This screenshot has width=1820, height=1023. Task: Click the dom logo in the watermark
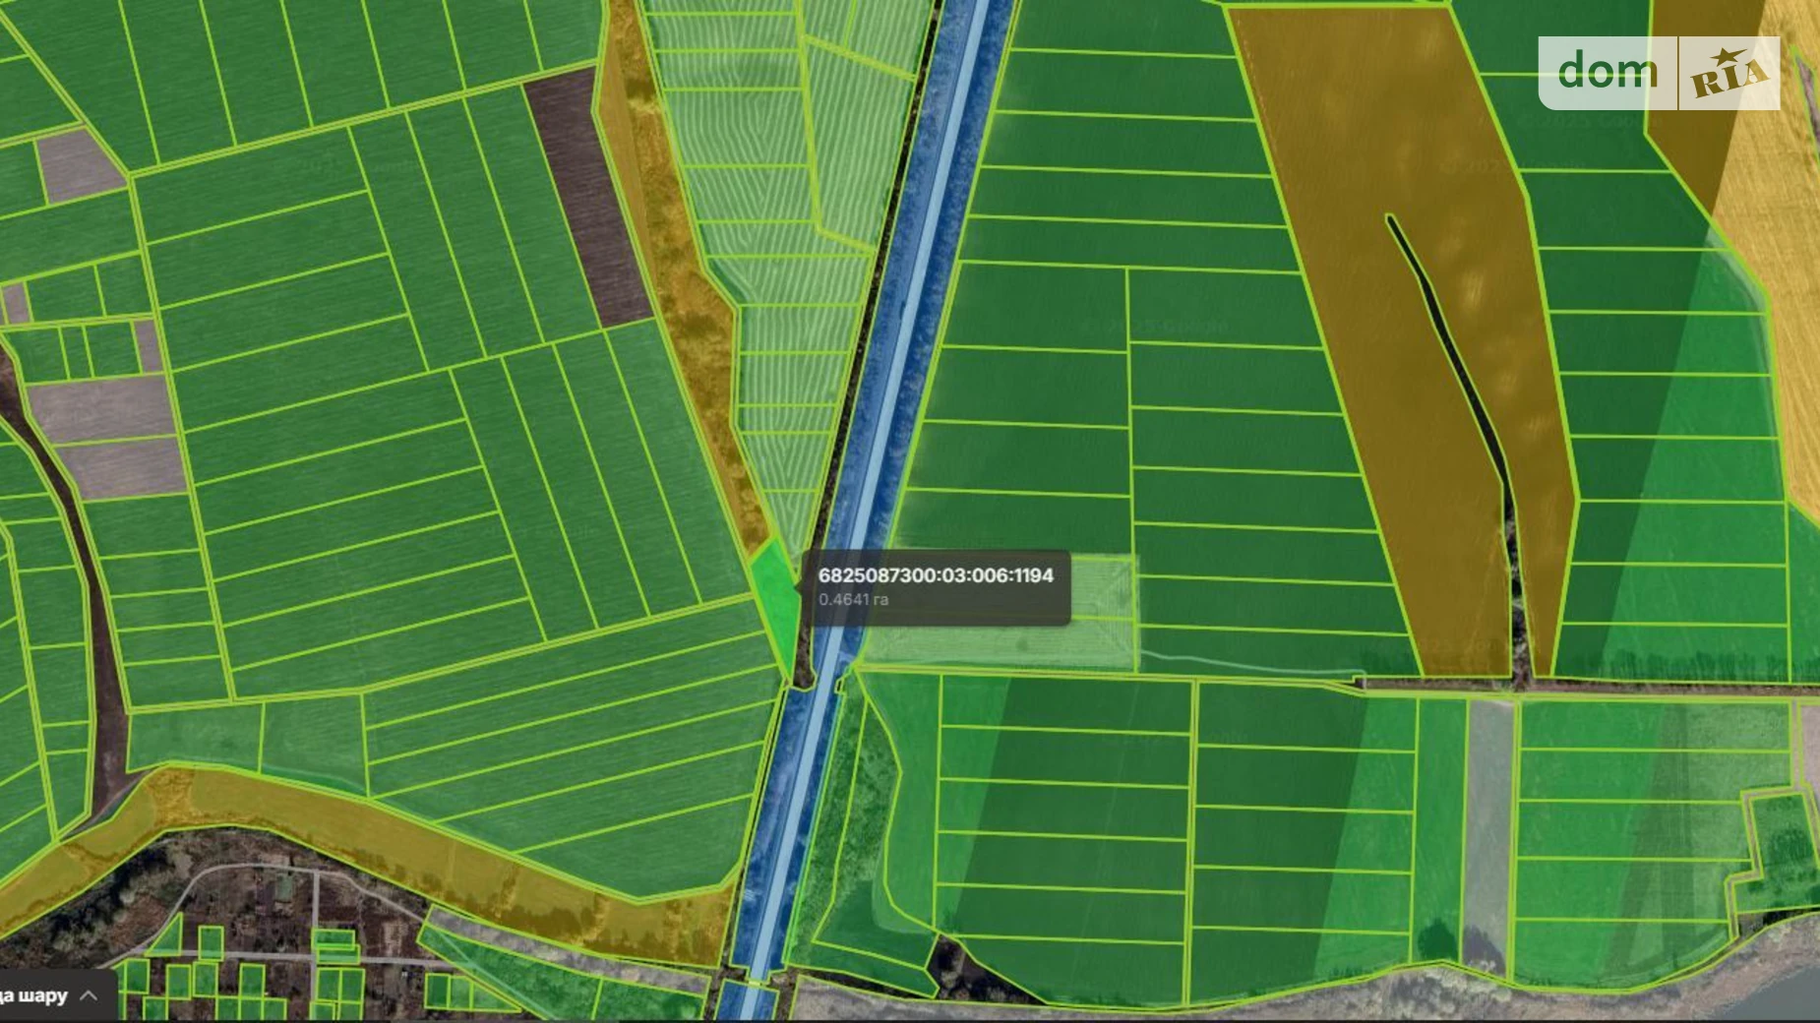1607,72
